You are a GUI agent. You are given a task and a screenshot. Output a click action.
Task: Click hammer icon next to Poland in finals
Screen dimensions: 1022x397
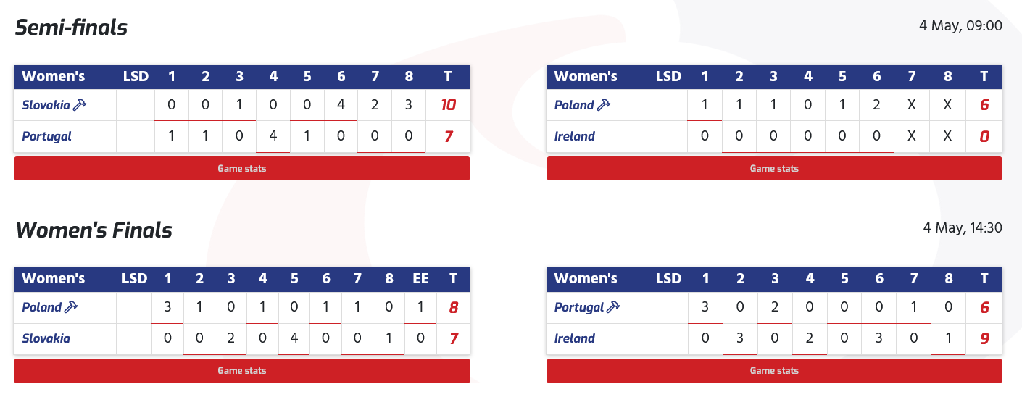click(71, 307)
